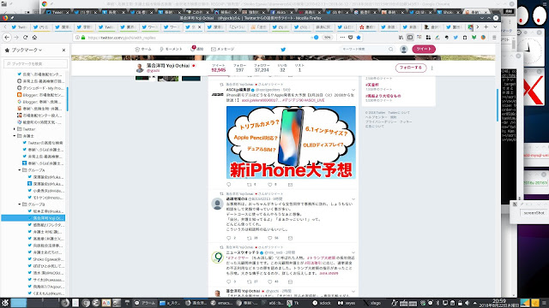The width and height of the screenshot is (549, 308).
Task: Like the ニュースウオッチ9 tweet heart
Action: tap(270, 281)
